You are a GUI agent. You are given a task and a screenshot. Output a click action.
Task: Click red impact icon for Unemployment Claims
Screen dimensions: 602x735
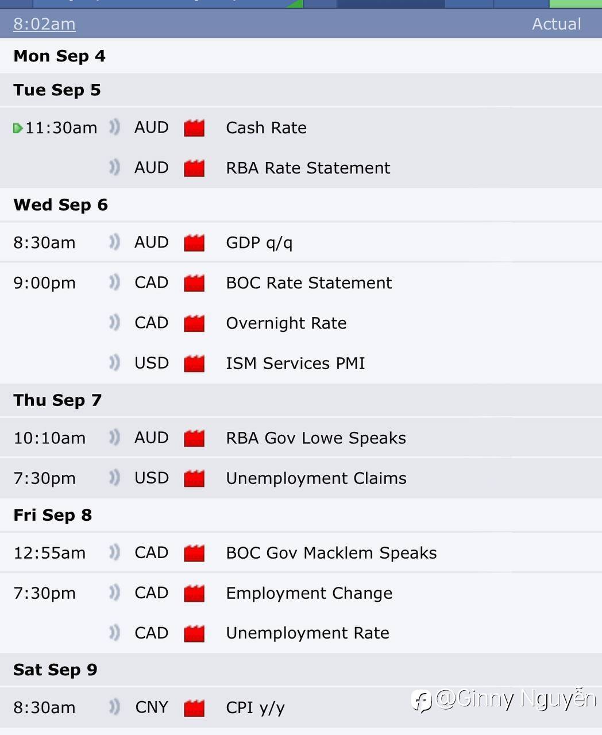click(x=194, y=478)
